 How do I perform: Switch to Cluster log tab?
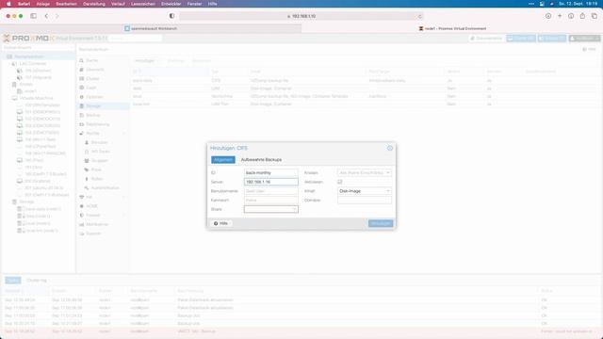point(37,281)
